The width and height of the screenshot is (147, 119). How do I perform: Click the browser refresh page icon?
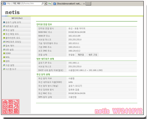click(x=50, y=4)
